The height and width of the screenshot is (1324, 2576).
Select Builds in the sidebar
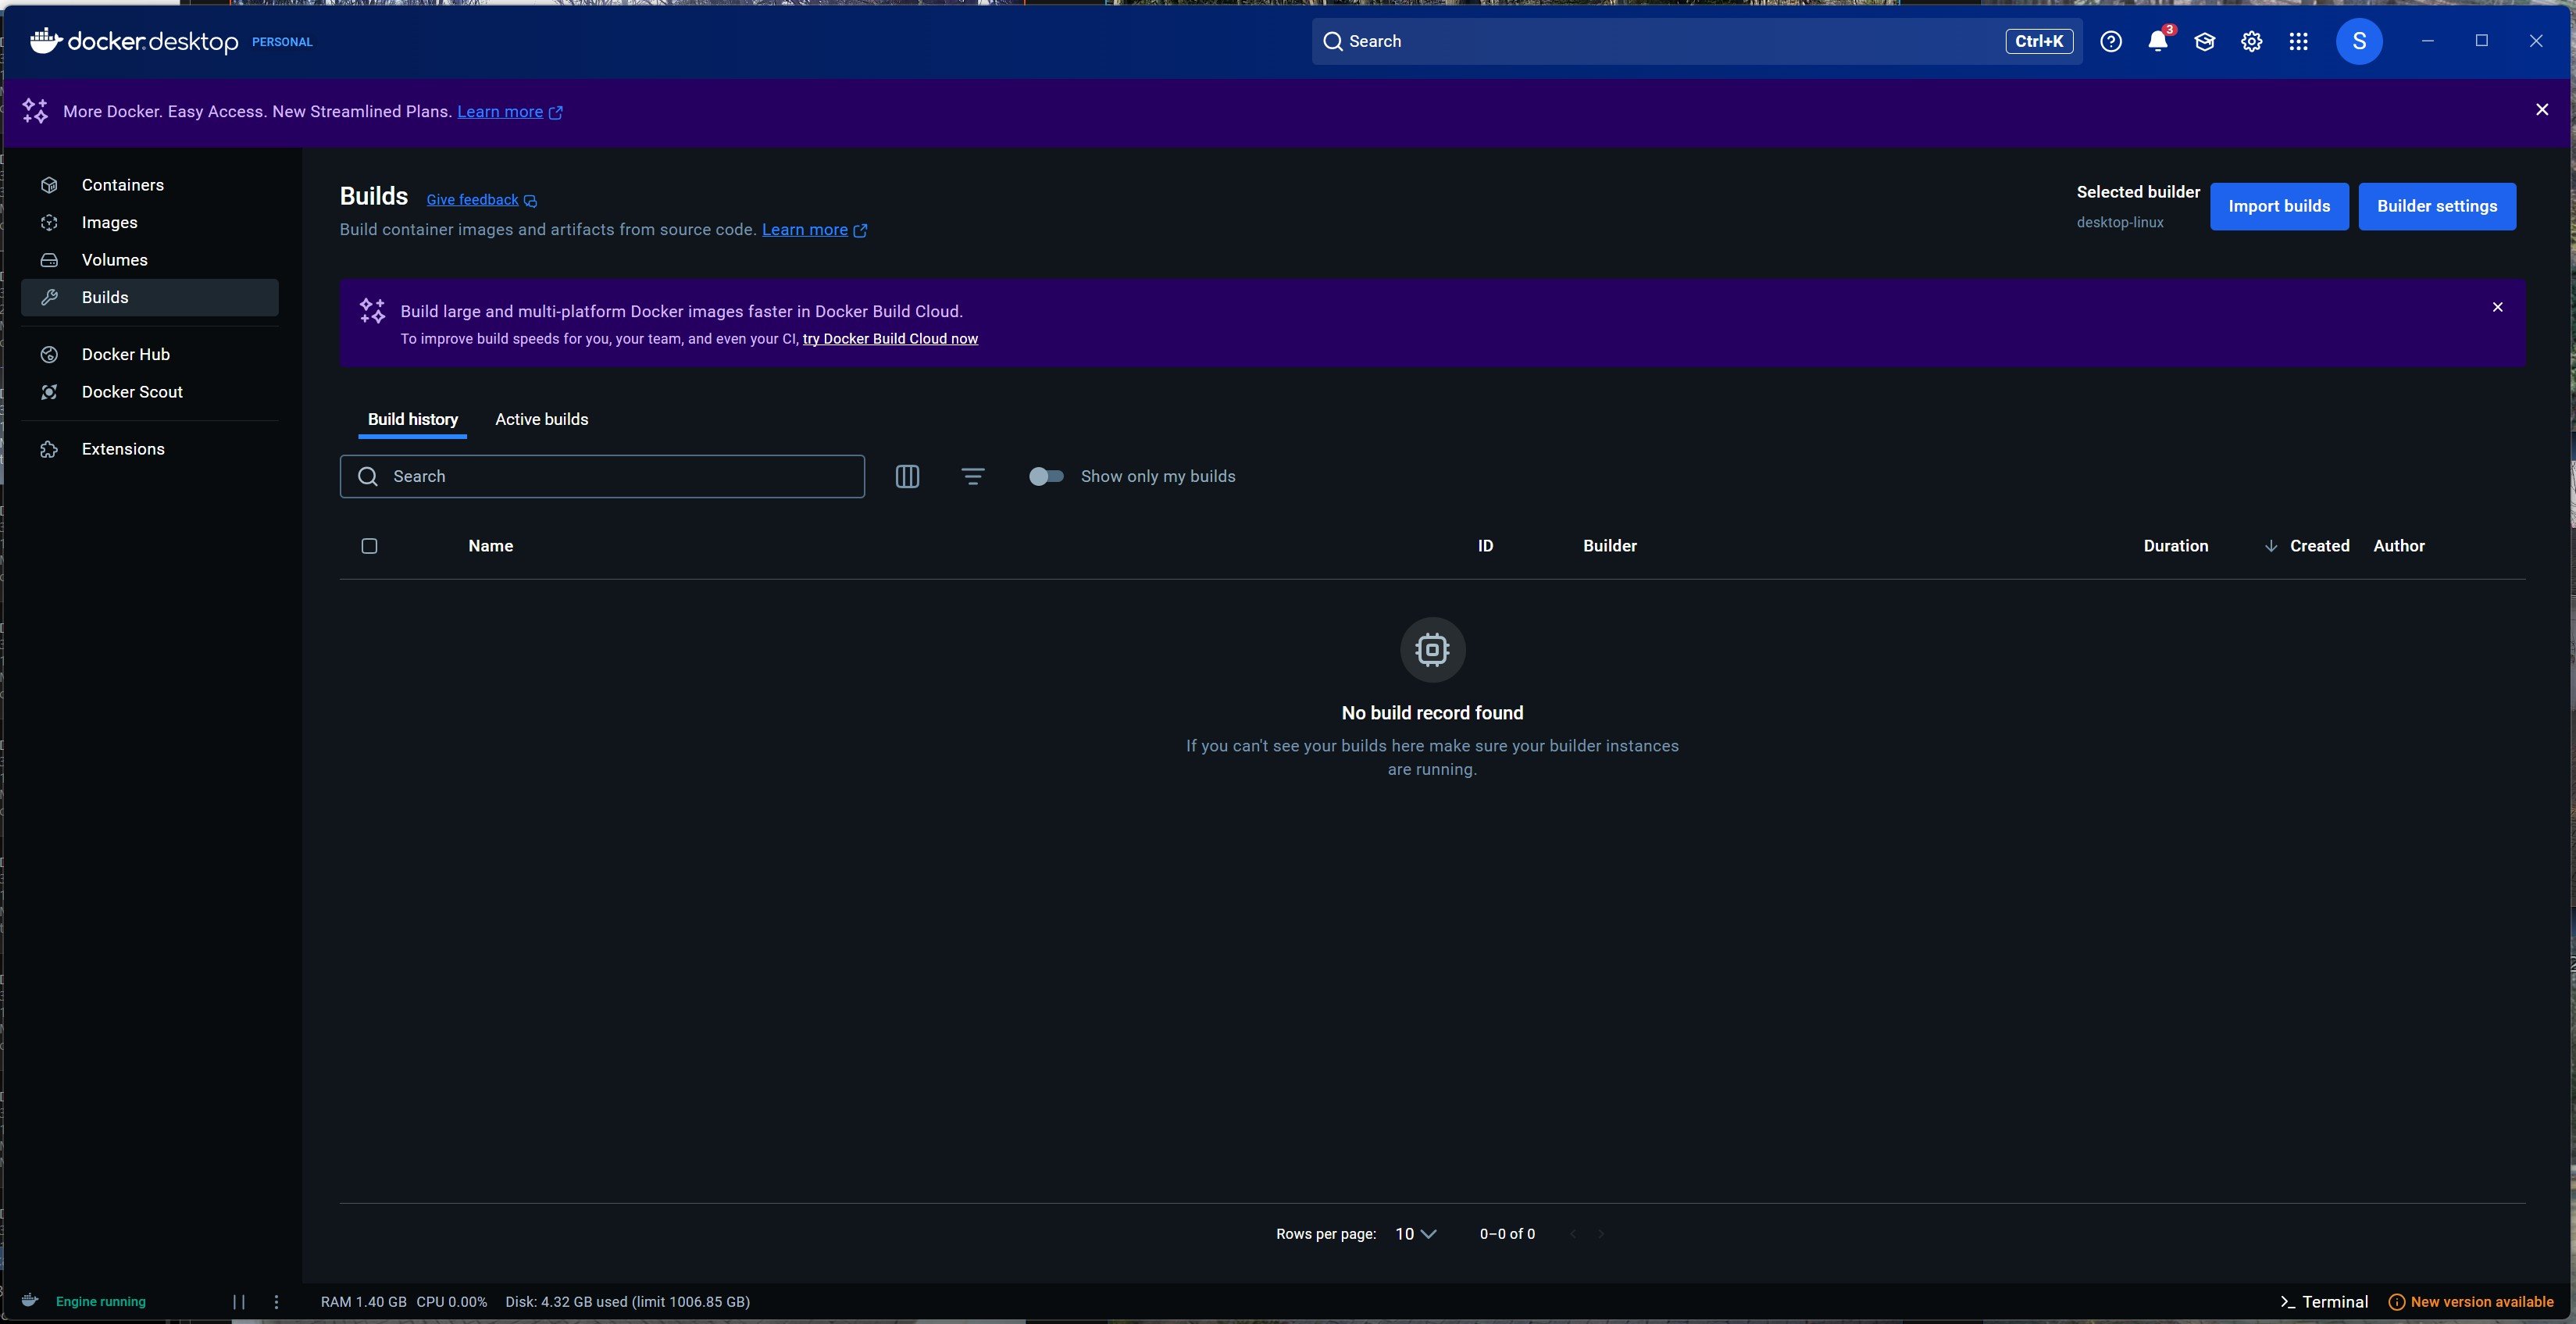[x=149, y=297]
